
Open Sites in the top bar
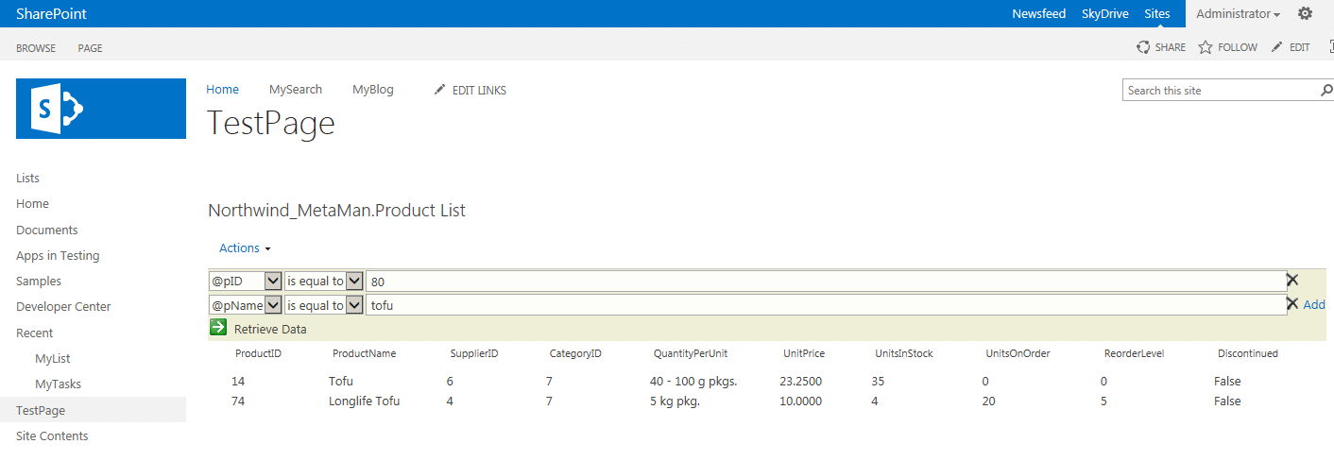point(1157,14)
